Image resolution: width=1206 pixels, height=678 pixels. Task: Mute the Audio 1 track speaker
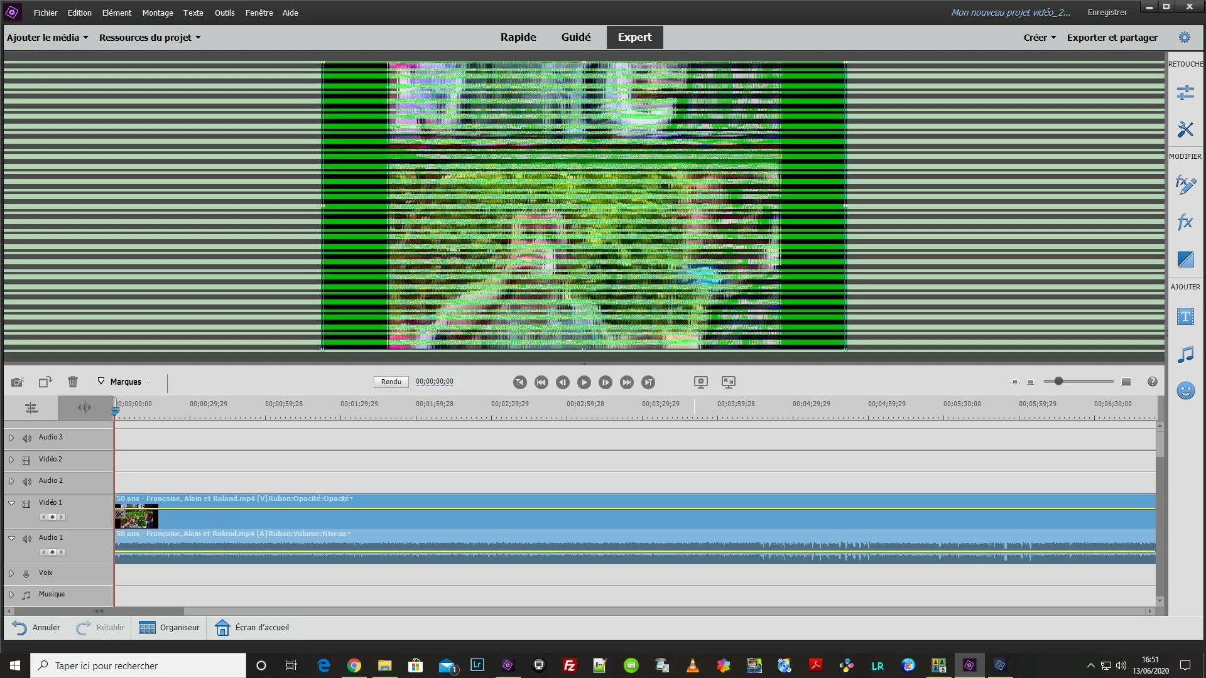26,539
